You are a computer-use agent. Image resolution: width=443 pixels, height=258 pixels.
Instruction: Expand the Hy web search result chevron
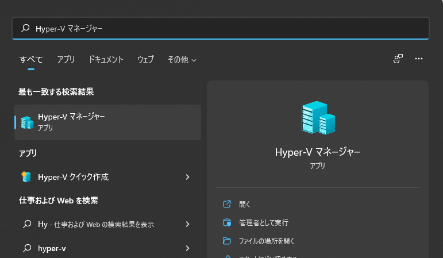point(187,224)
